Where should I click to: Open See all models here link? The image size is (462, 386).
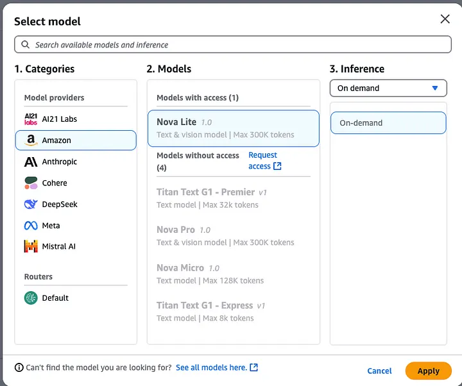pos(217,367)
